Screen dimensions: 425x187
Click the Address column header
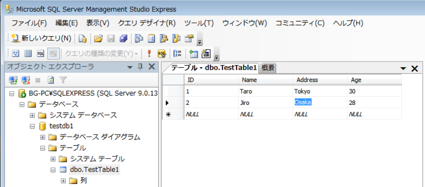click(x=320, y=80)
